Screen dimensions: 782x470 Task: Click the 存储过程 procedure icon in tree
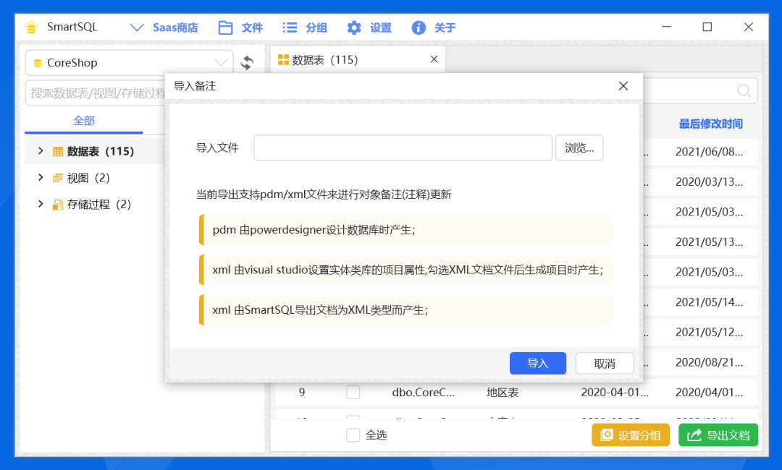(x=58, y=205)
